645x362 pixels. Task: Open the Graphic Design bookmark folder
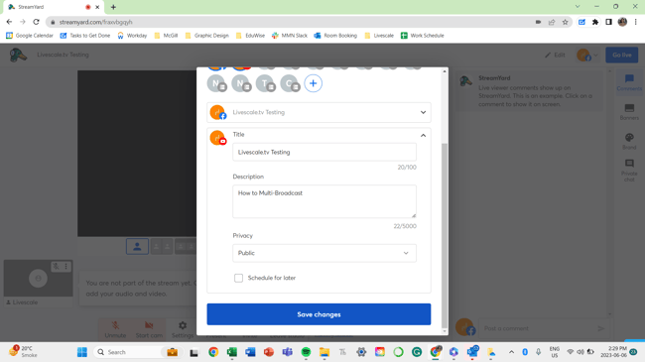point(207,36)
